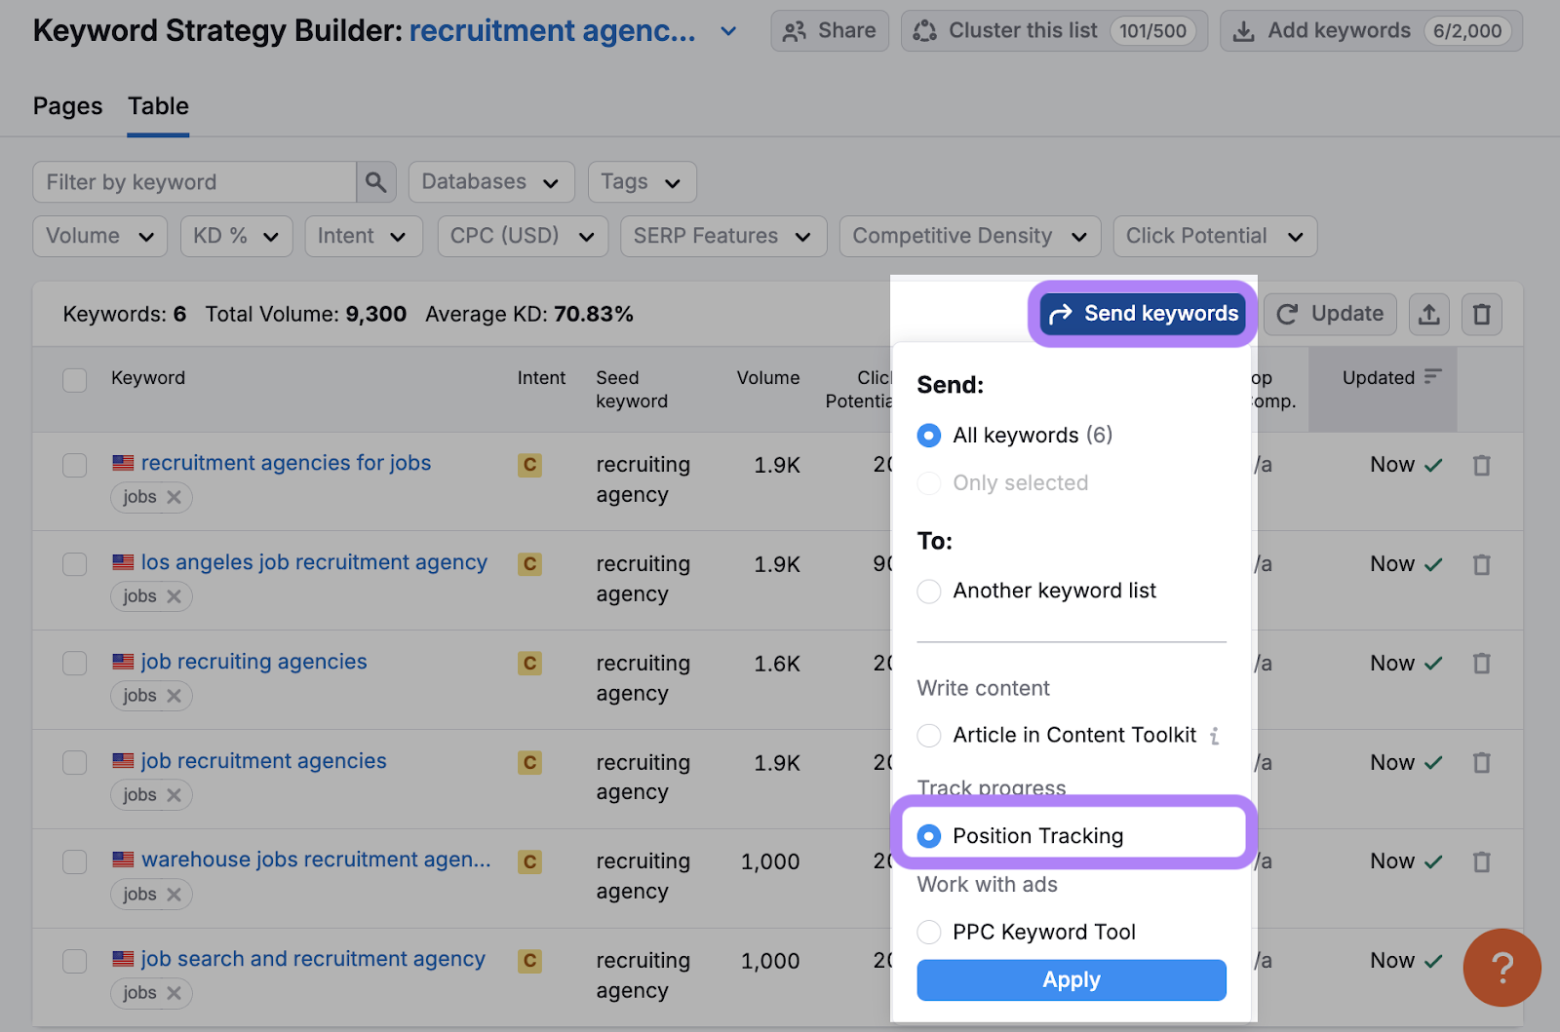Viewport: 1560px width, 1032px height.
Task: Select the 'Another keyword list' radio option
Action: (929, 592)
